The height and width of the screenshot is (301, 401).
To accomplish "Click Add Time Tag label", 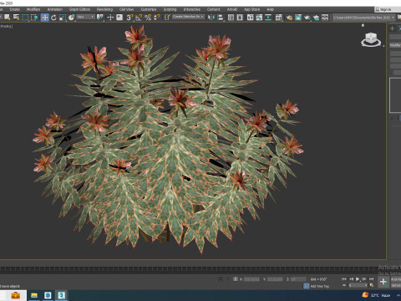I will click(319, 286).
